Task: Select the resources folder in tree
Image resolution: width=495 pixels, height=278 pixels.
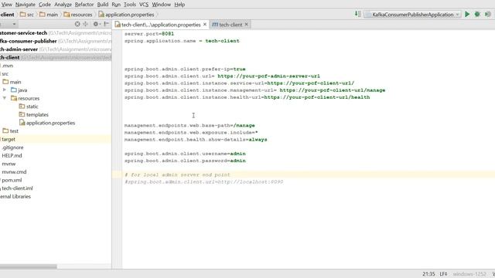Action: click(x=26, y=98)
